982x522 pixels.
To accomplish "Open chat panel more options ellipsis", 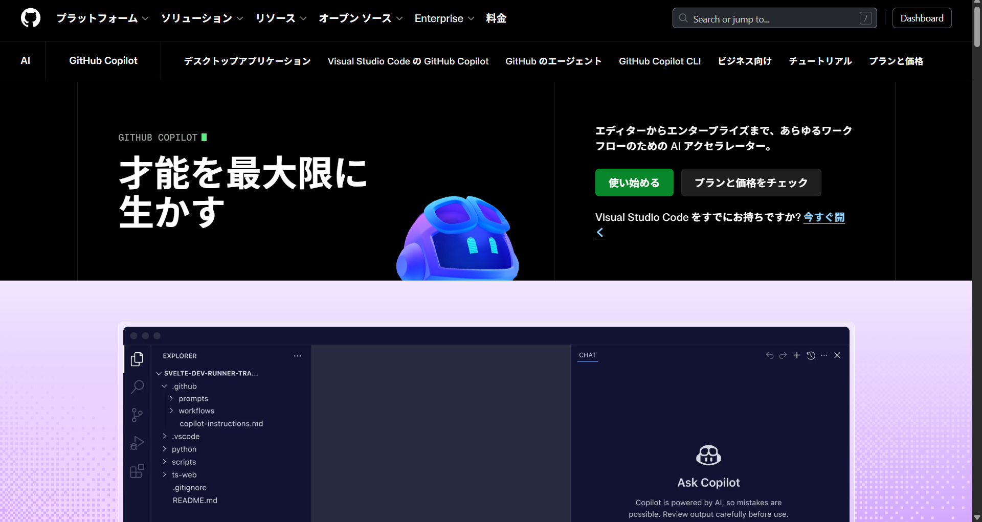I will [824, 355].
